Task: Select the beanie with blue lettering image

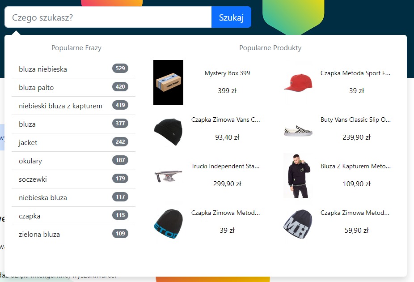Action: point(168,224)
